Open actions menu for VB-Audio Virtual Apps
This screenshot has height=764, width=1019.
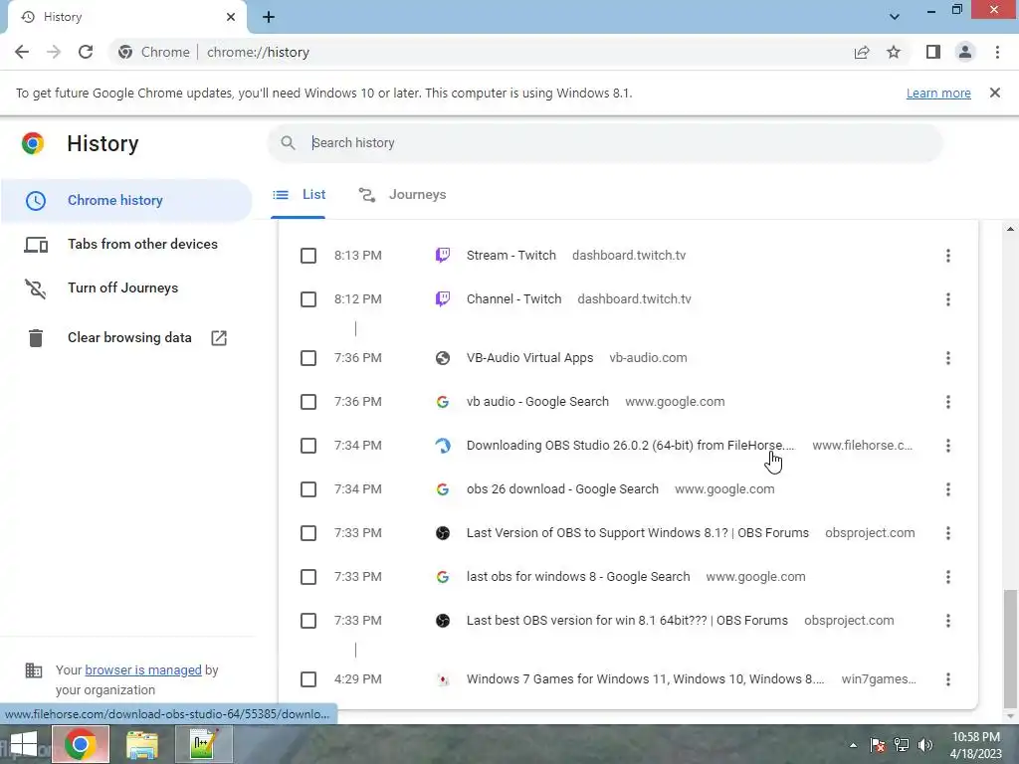(948, 358)
